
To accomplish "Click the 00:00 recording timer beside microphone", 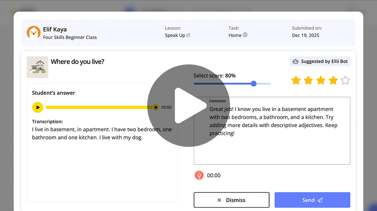I will pyautogui.click(x=214, y=175).
